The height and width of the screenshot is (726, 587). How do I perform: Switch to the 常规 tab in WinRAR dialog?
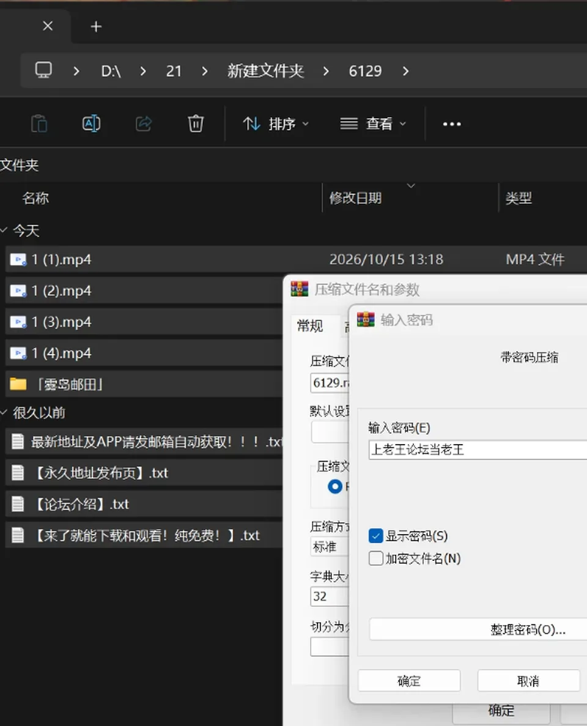click(309, 326)
